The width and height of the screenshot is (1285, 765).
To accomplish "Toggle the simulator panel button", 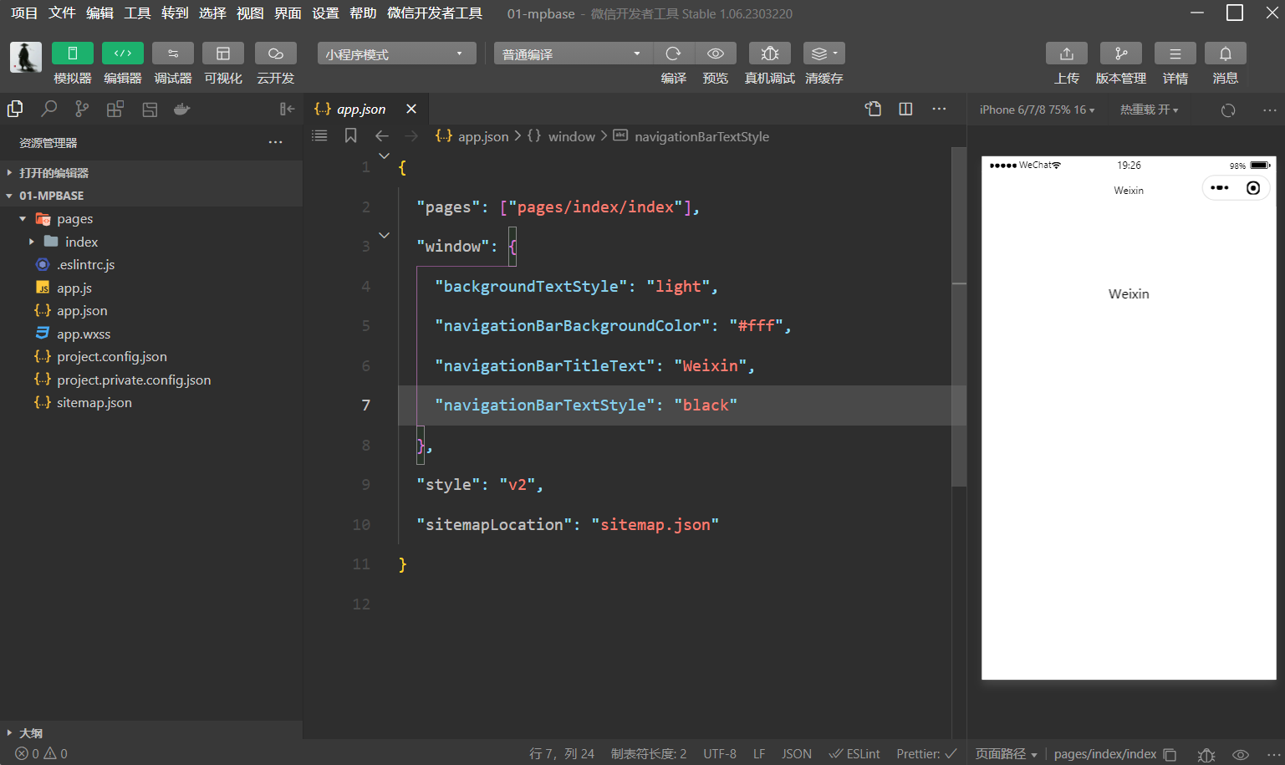I will (73, 54).
